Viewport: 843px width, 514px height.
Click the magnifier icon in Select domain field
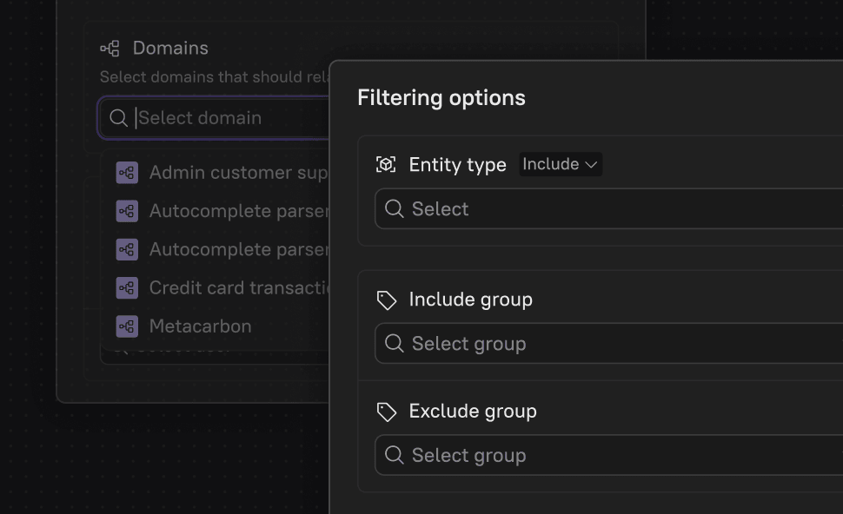click(x=117, y=117)
